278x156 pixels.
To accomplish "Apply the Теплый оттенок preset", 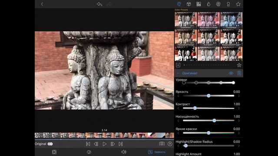I will pyautogui.click(x=185, y=38).
